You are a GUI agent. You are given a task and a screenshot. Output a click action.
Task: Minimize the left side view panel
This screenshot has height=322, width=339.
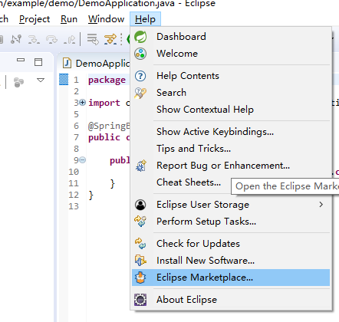coord(21,61)
